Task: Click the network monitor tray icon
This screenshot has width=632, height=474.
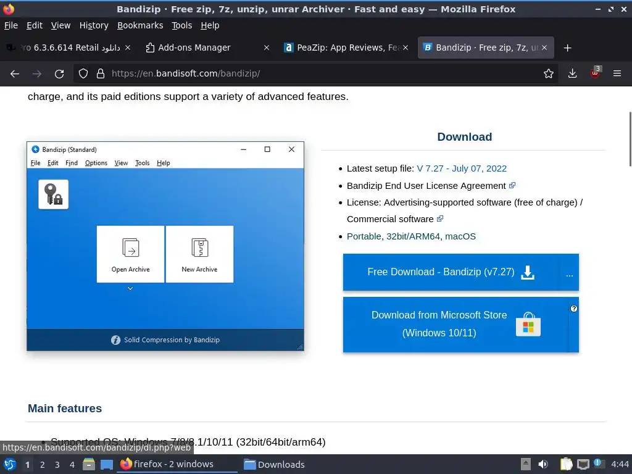Action: pos(583,464)
